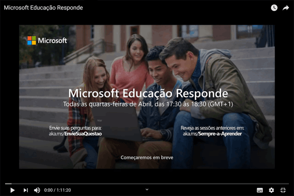Click the start of the progress bar
The width and height of the screenshot is (294, 196).
6,184
